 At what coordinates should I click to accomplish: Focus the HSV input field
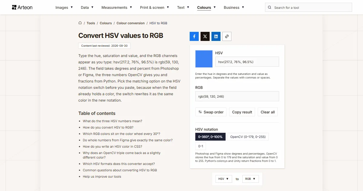pyautogui.click(x=247, y=62)
